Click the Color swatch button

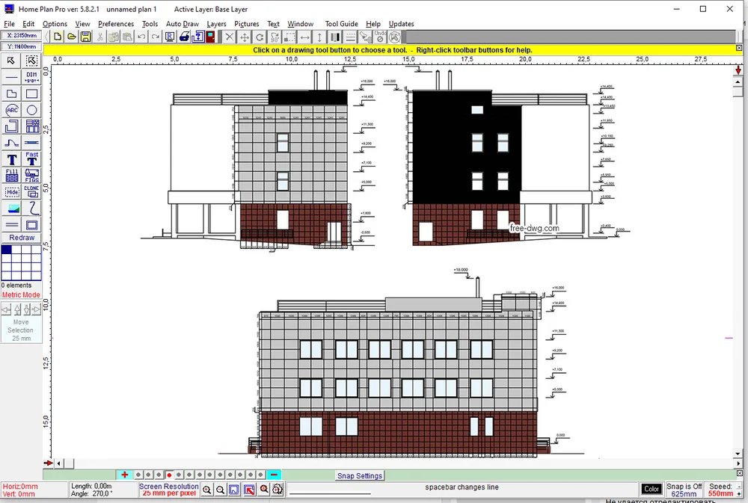pos(652,490)
